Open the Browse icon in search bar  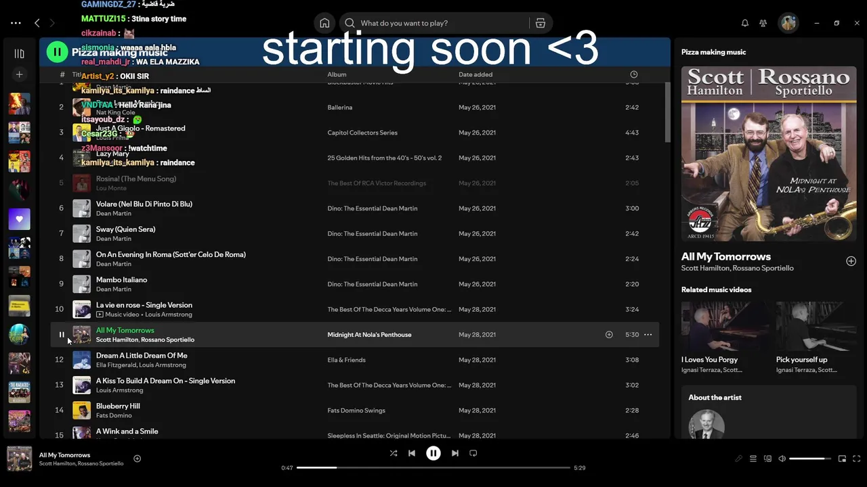point(541,23)
